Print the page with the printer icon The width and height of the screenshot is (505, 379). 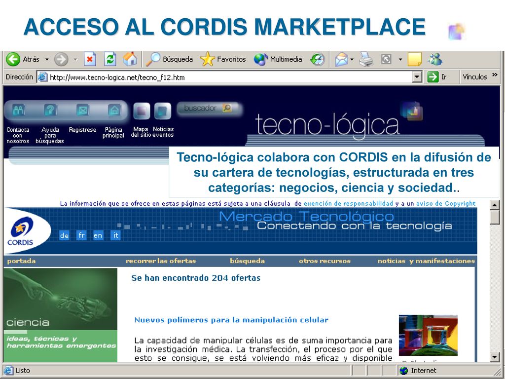(366, 59)
